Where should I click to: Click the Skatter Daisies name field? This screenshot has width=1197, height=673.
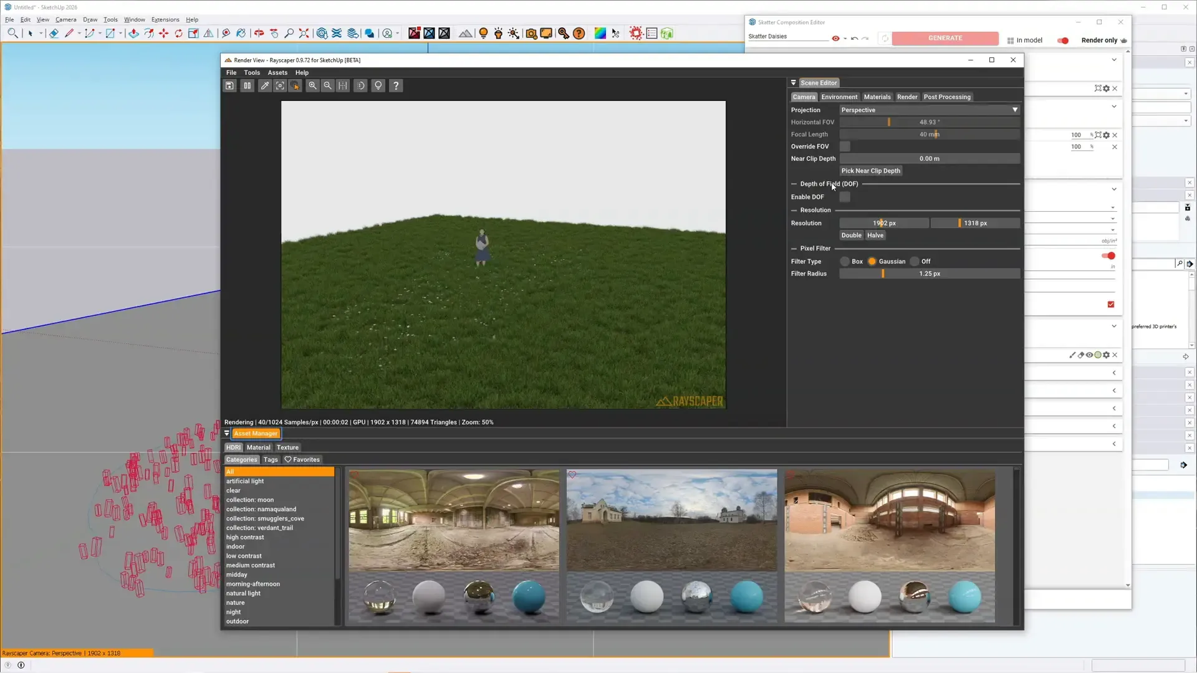[788, 37]
